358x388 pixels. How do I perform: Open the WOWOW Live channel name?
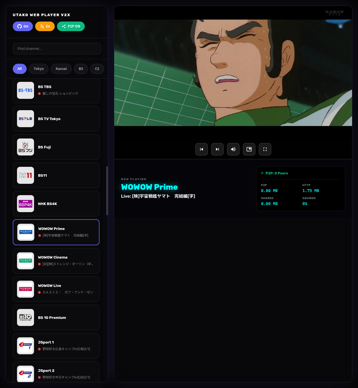(x=50, y=286)
